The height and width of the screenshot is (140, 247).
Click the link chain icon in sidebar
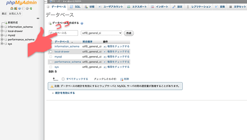coord(38,18)
